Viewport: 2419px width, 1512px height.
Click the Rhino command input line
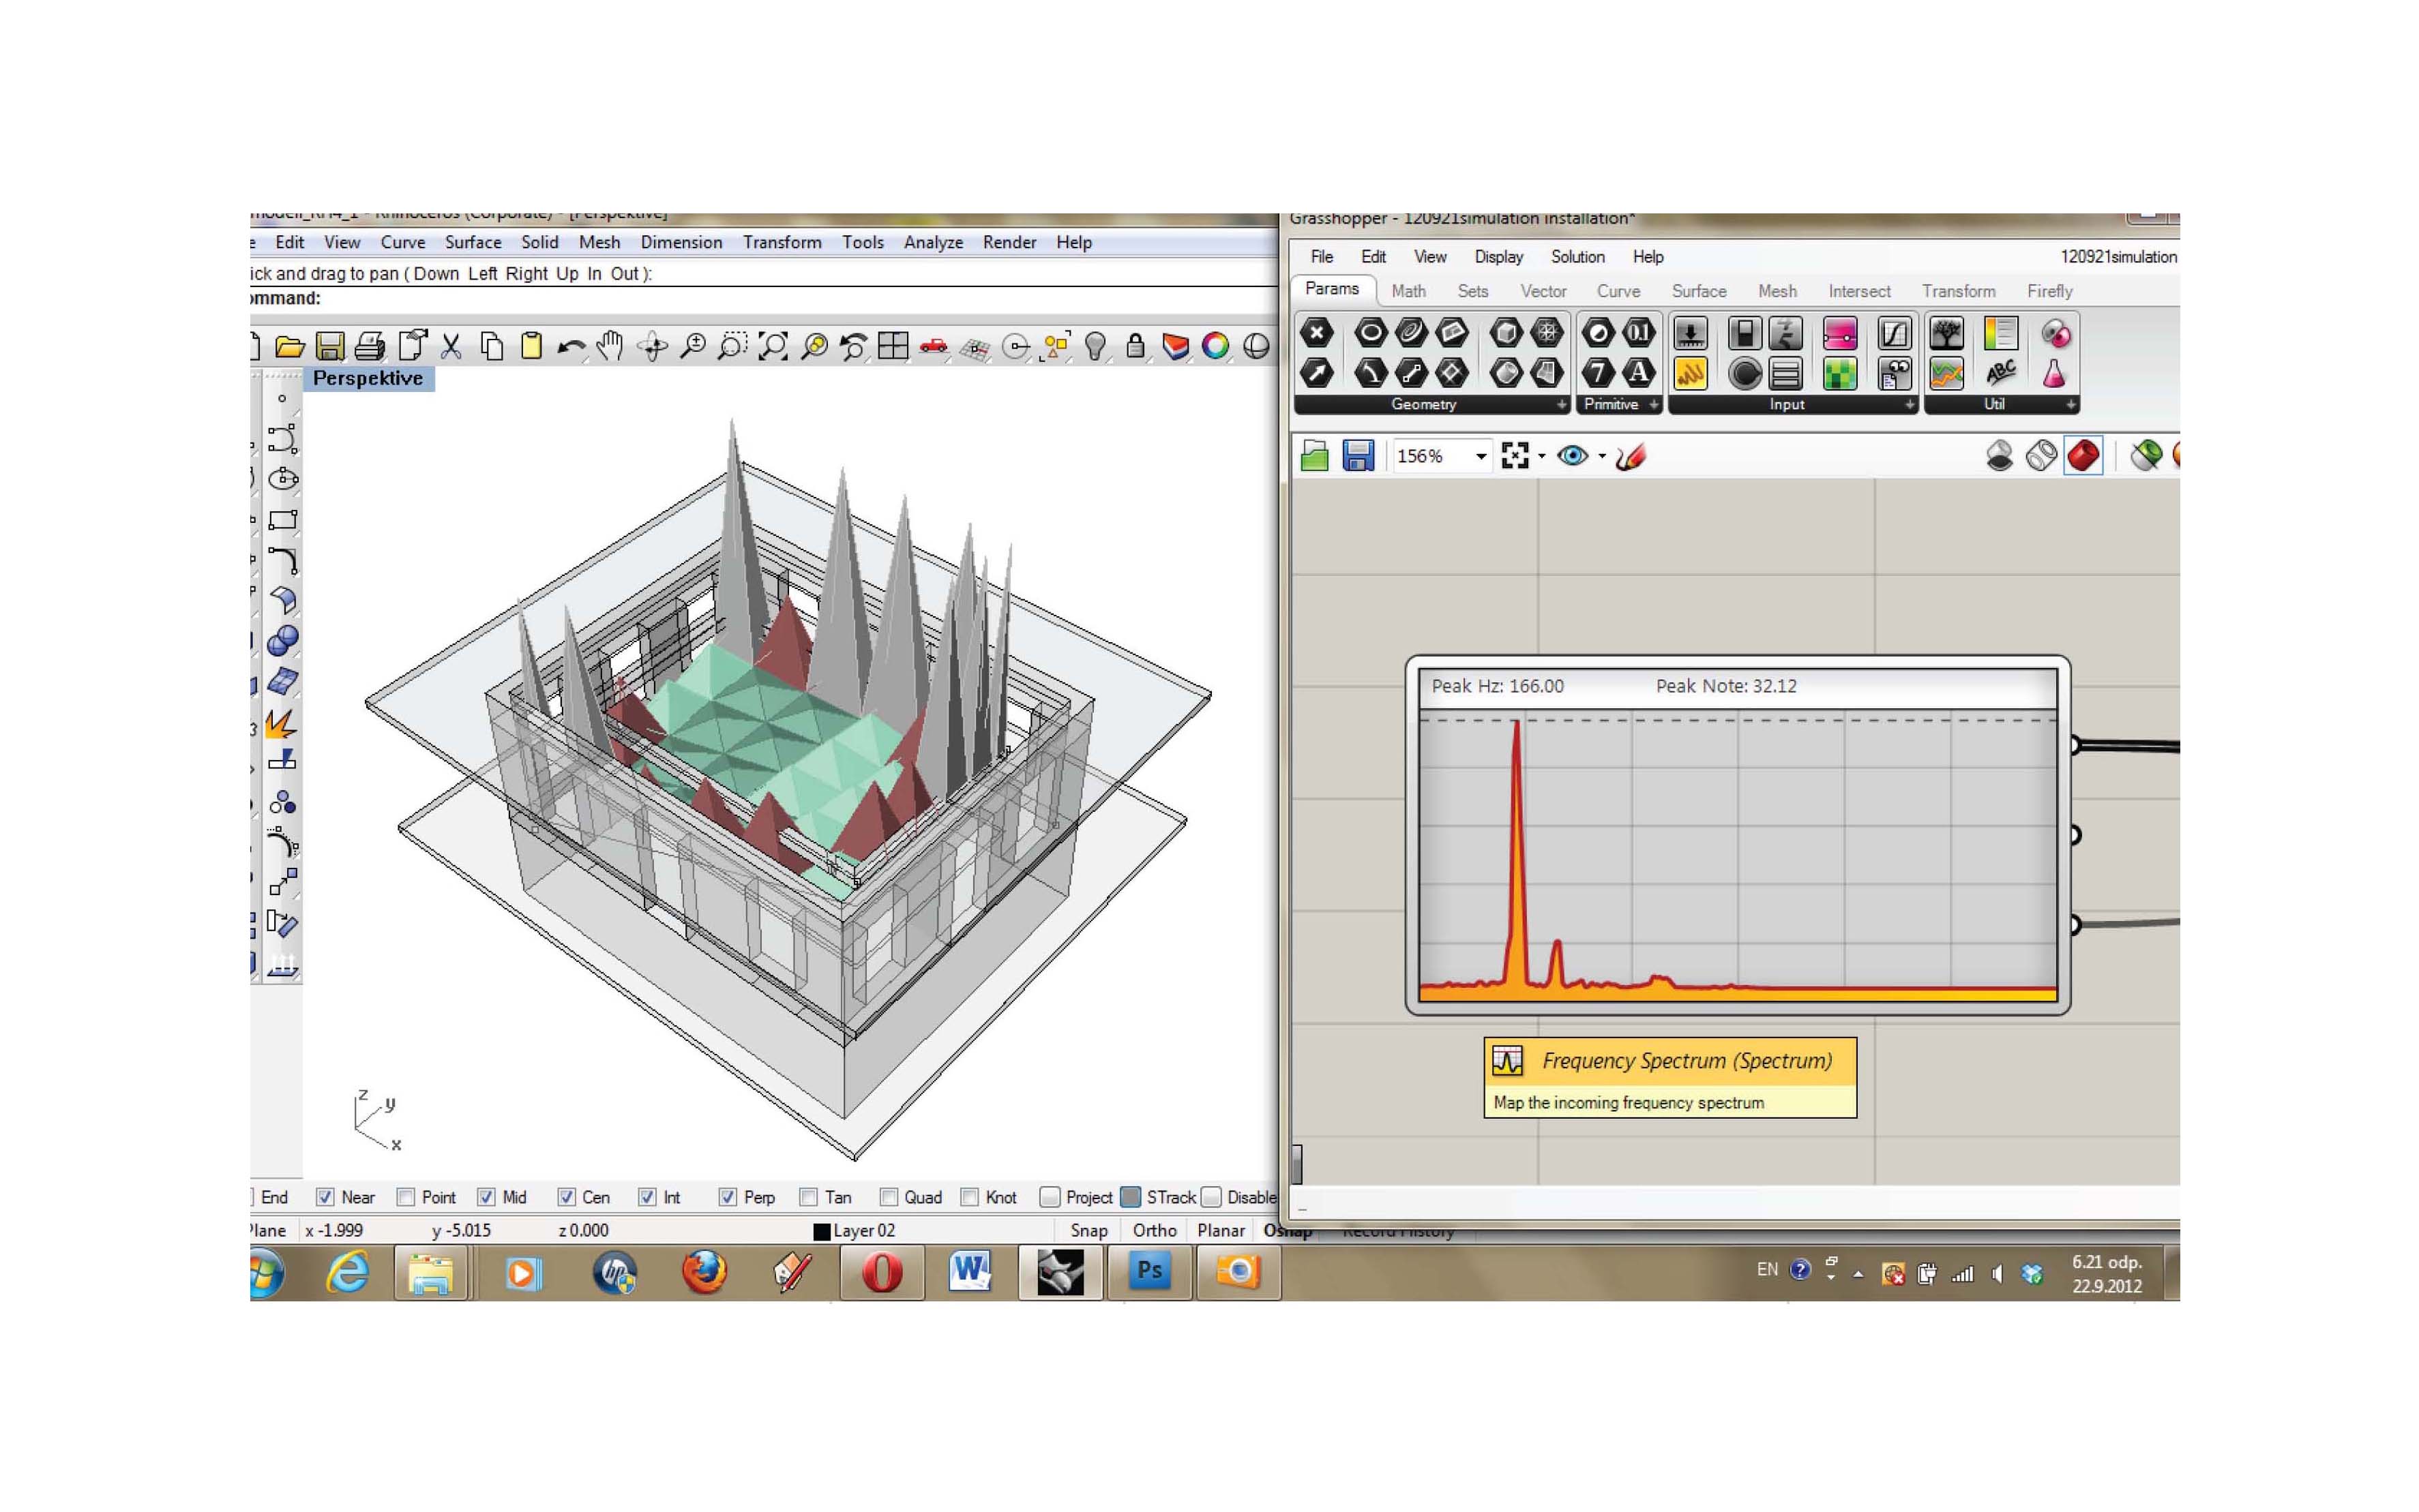coord(763,299)
